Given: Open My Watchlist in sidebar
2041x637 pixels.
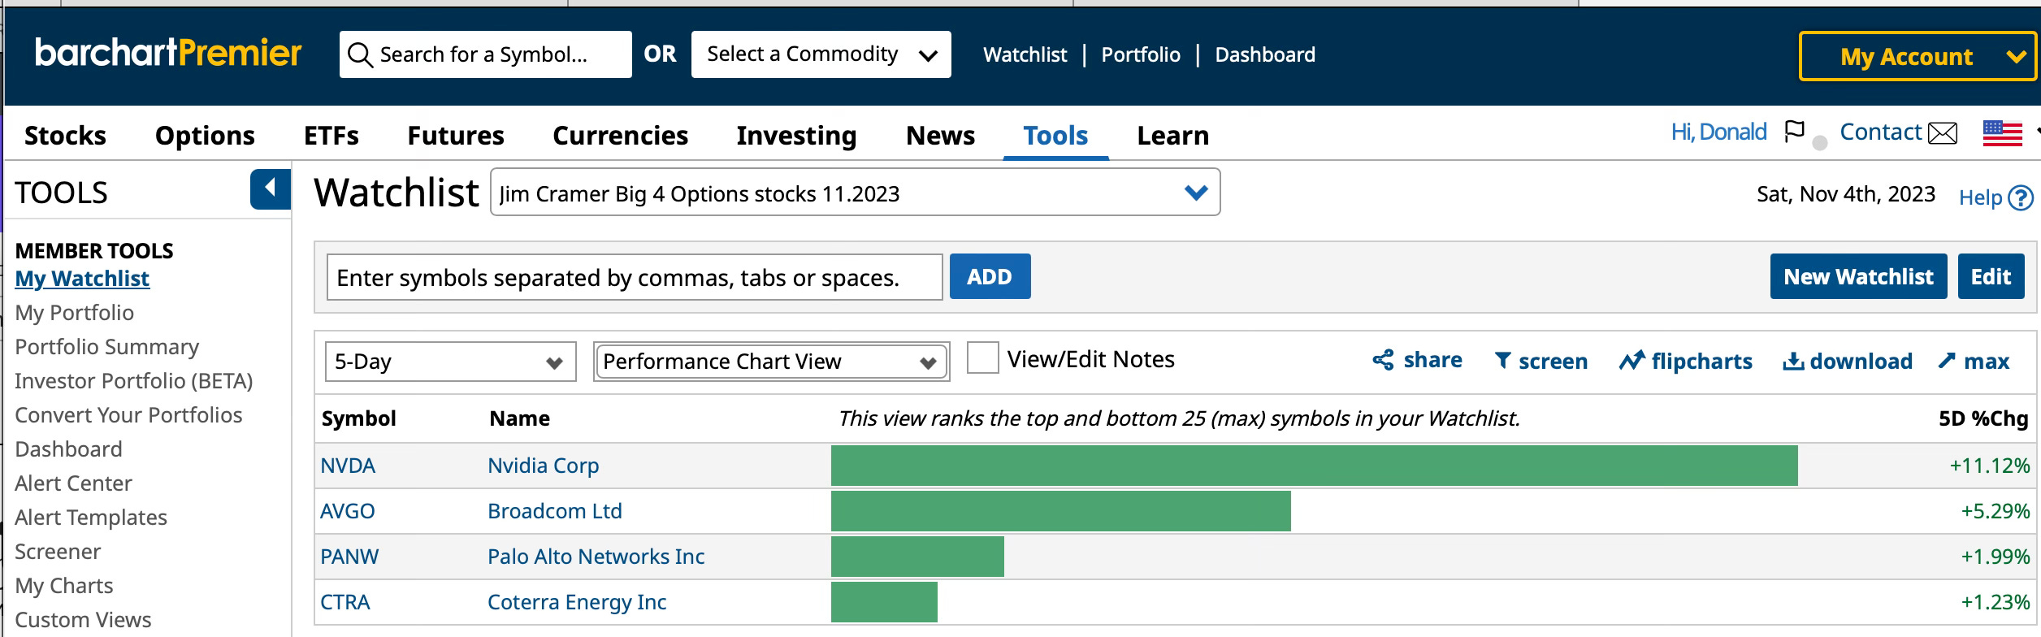Looking at the screenshot, I should pyautogui.click(x=82, y=279).
